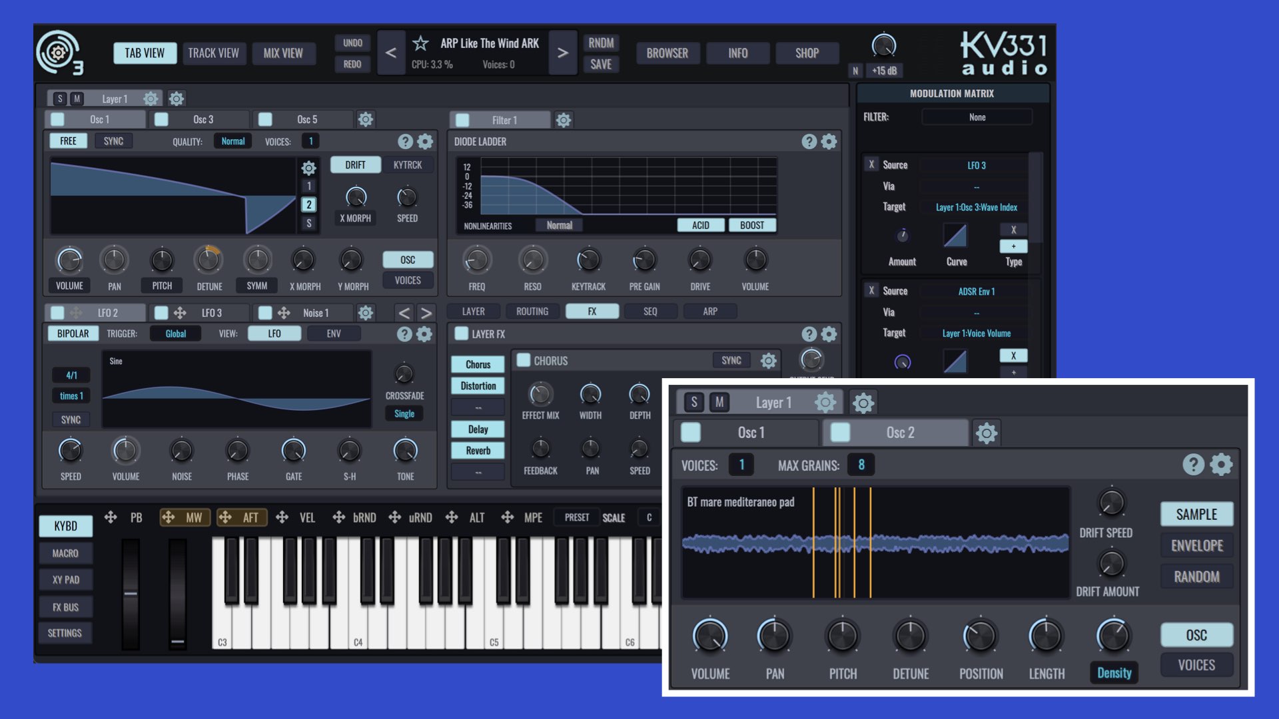Switch to Track View
This screenshot has width=1279, height=719.
tap(213, 53)
